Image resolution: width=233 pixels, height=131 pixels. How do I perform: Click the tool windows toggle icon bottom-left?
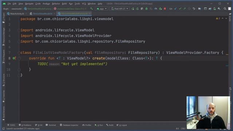pyautogui.click(x=4, y=128)
